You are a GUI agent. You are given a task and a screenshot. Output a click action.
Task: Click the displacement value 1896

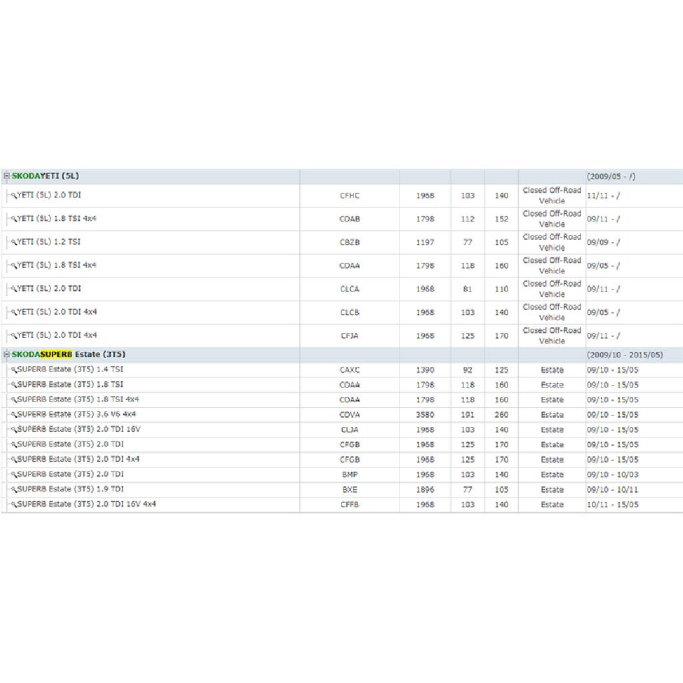425,490
